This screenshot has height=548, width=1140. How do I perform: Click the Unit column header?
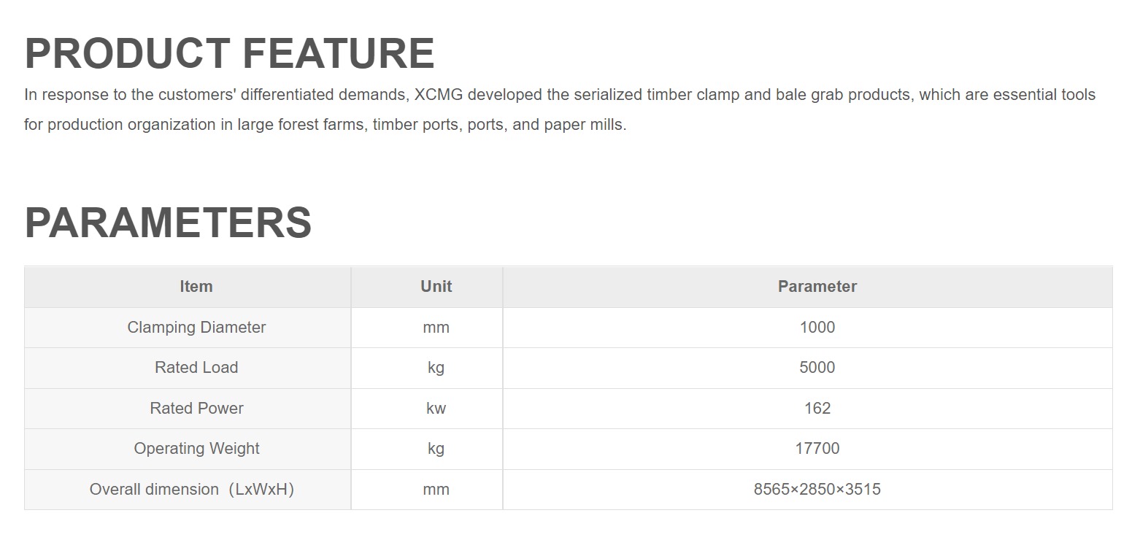click(x=436, y=287)
